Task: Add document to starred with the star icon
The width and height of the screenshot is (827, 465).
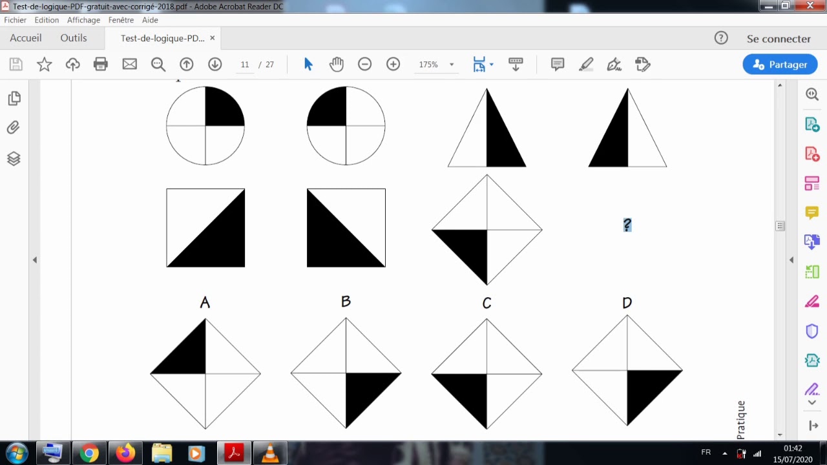Action: click(x=45, y=65)
